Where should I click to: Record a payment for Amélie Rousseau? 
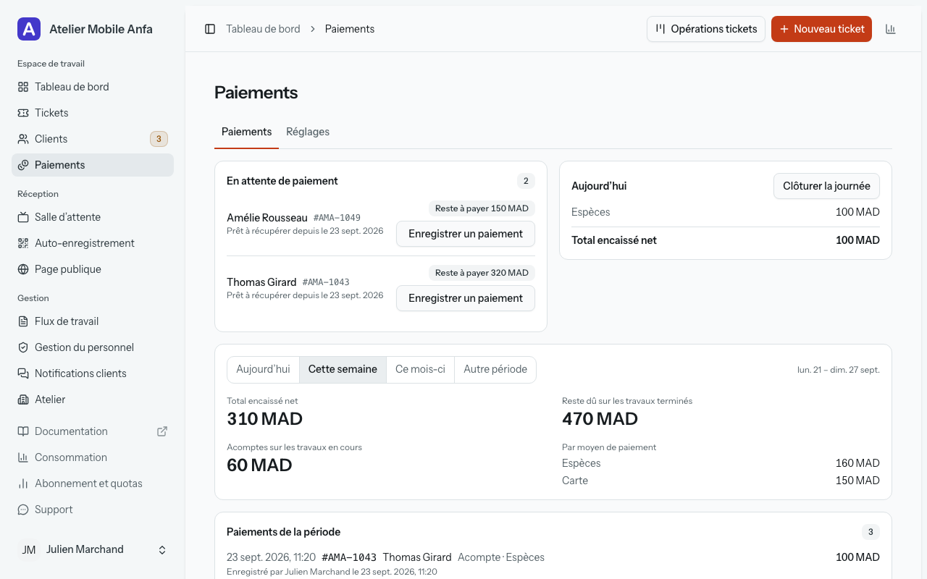(466, 234)
